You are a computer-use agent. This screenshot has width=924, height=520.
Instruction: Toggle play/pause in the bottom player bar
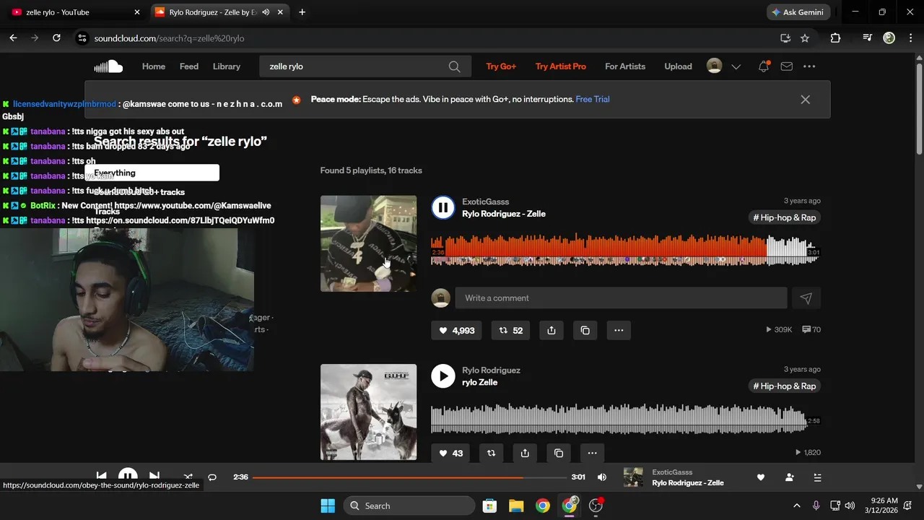click(x=128, y=477)
